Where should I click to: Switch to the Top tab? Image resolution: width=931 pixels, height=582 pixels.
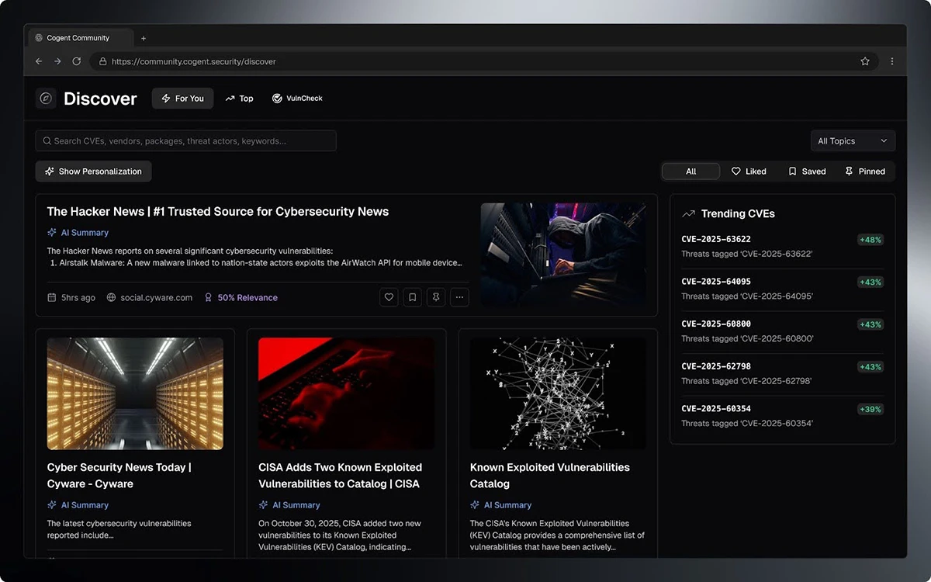(239, 99)
